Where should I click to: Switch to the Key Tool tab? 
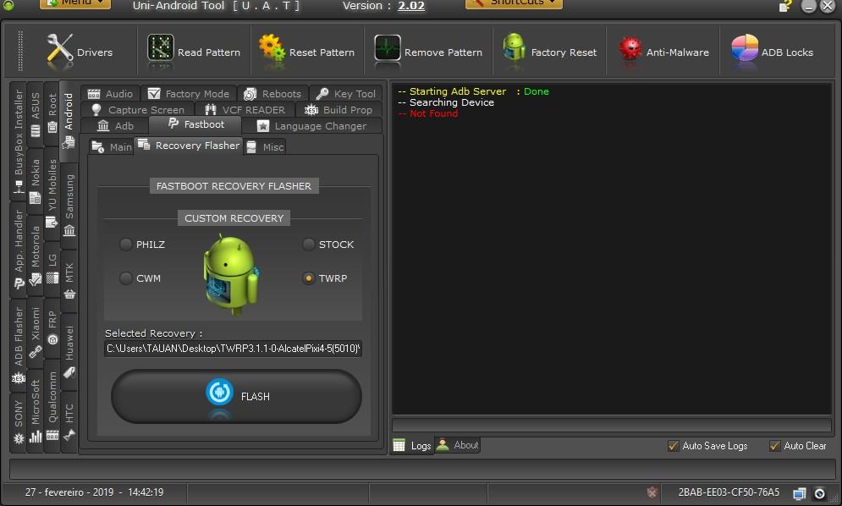346,93
